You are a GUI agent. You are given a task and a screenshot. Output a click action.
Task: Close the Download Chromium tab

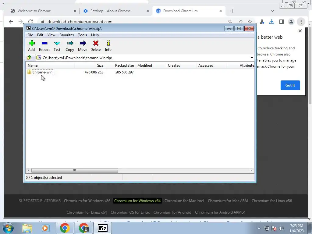coord(221,11)
